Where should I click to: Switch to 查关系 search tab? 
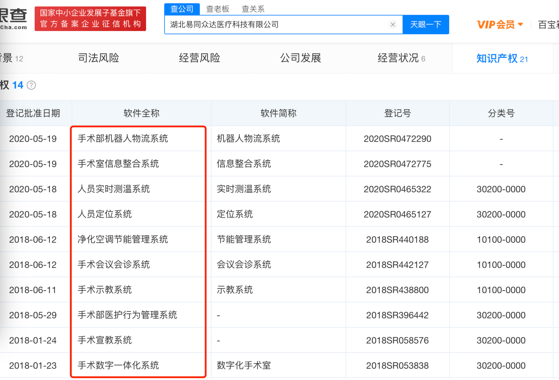pyautogui.click(x=253, y=9)
